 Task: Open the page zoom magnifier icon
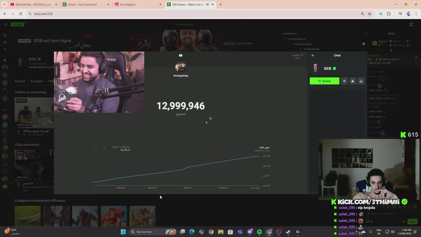[x=362, y=14]
